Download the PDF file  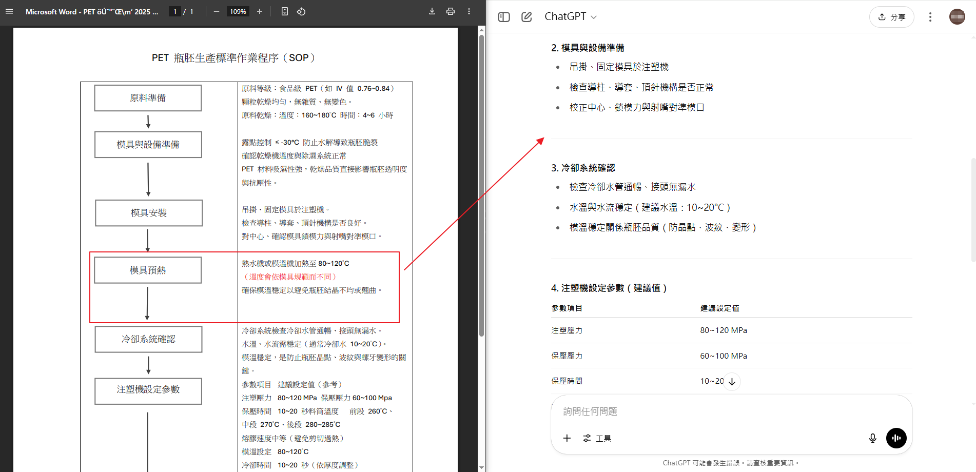(x=432, y=11)
